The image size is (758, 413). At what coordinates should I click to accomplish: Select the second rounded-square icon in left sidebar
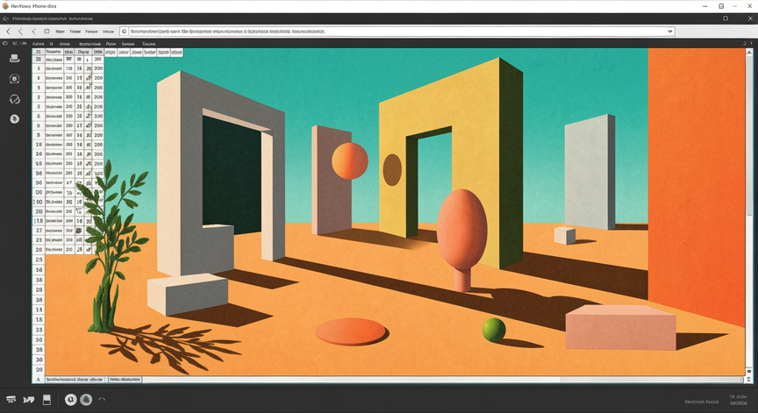pyautogui.click(x=15, y=79)
